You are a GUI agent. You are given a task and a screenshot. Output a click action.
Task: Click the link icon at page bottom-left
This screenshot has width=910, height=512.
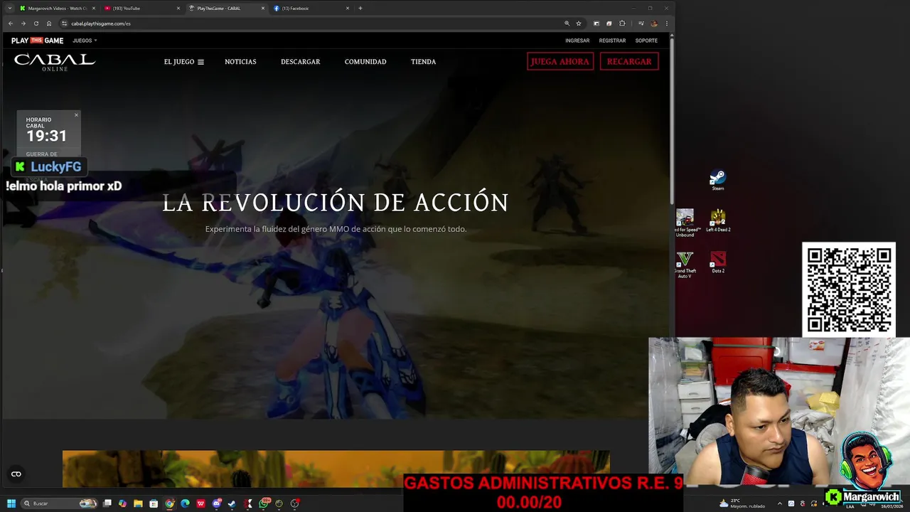tap(16, 474)
